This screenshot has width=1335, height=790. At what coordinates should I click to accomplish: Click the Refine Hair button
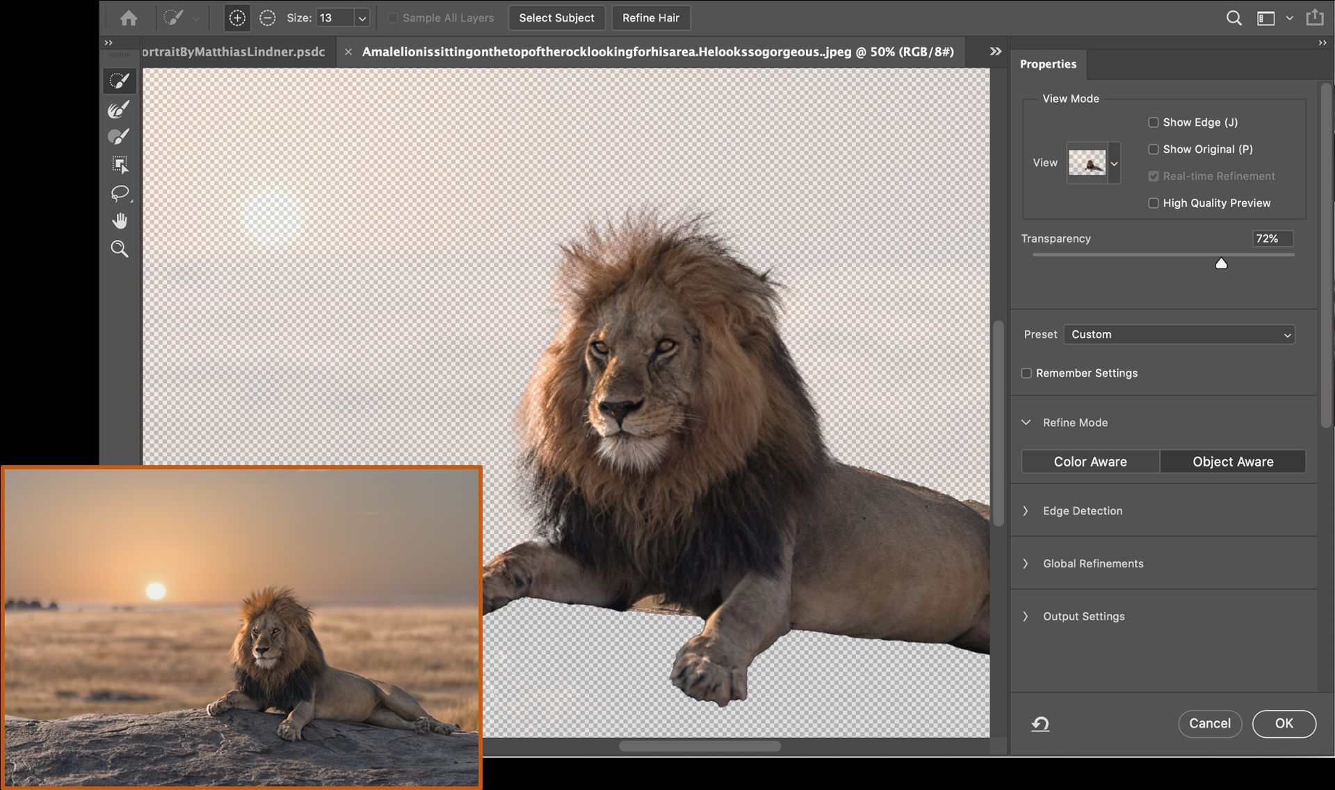650,17
